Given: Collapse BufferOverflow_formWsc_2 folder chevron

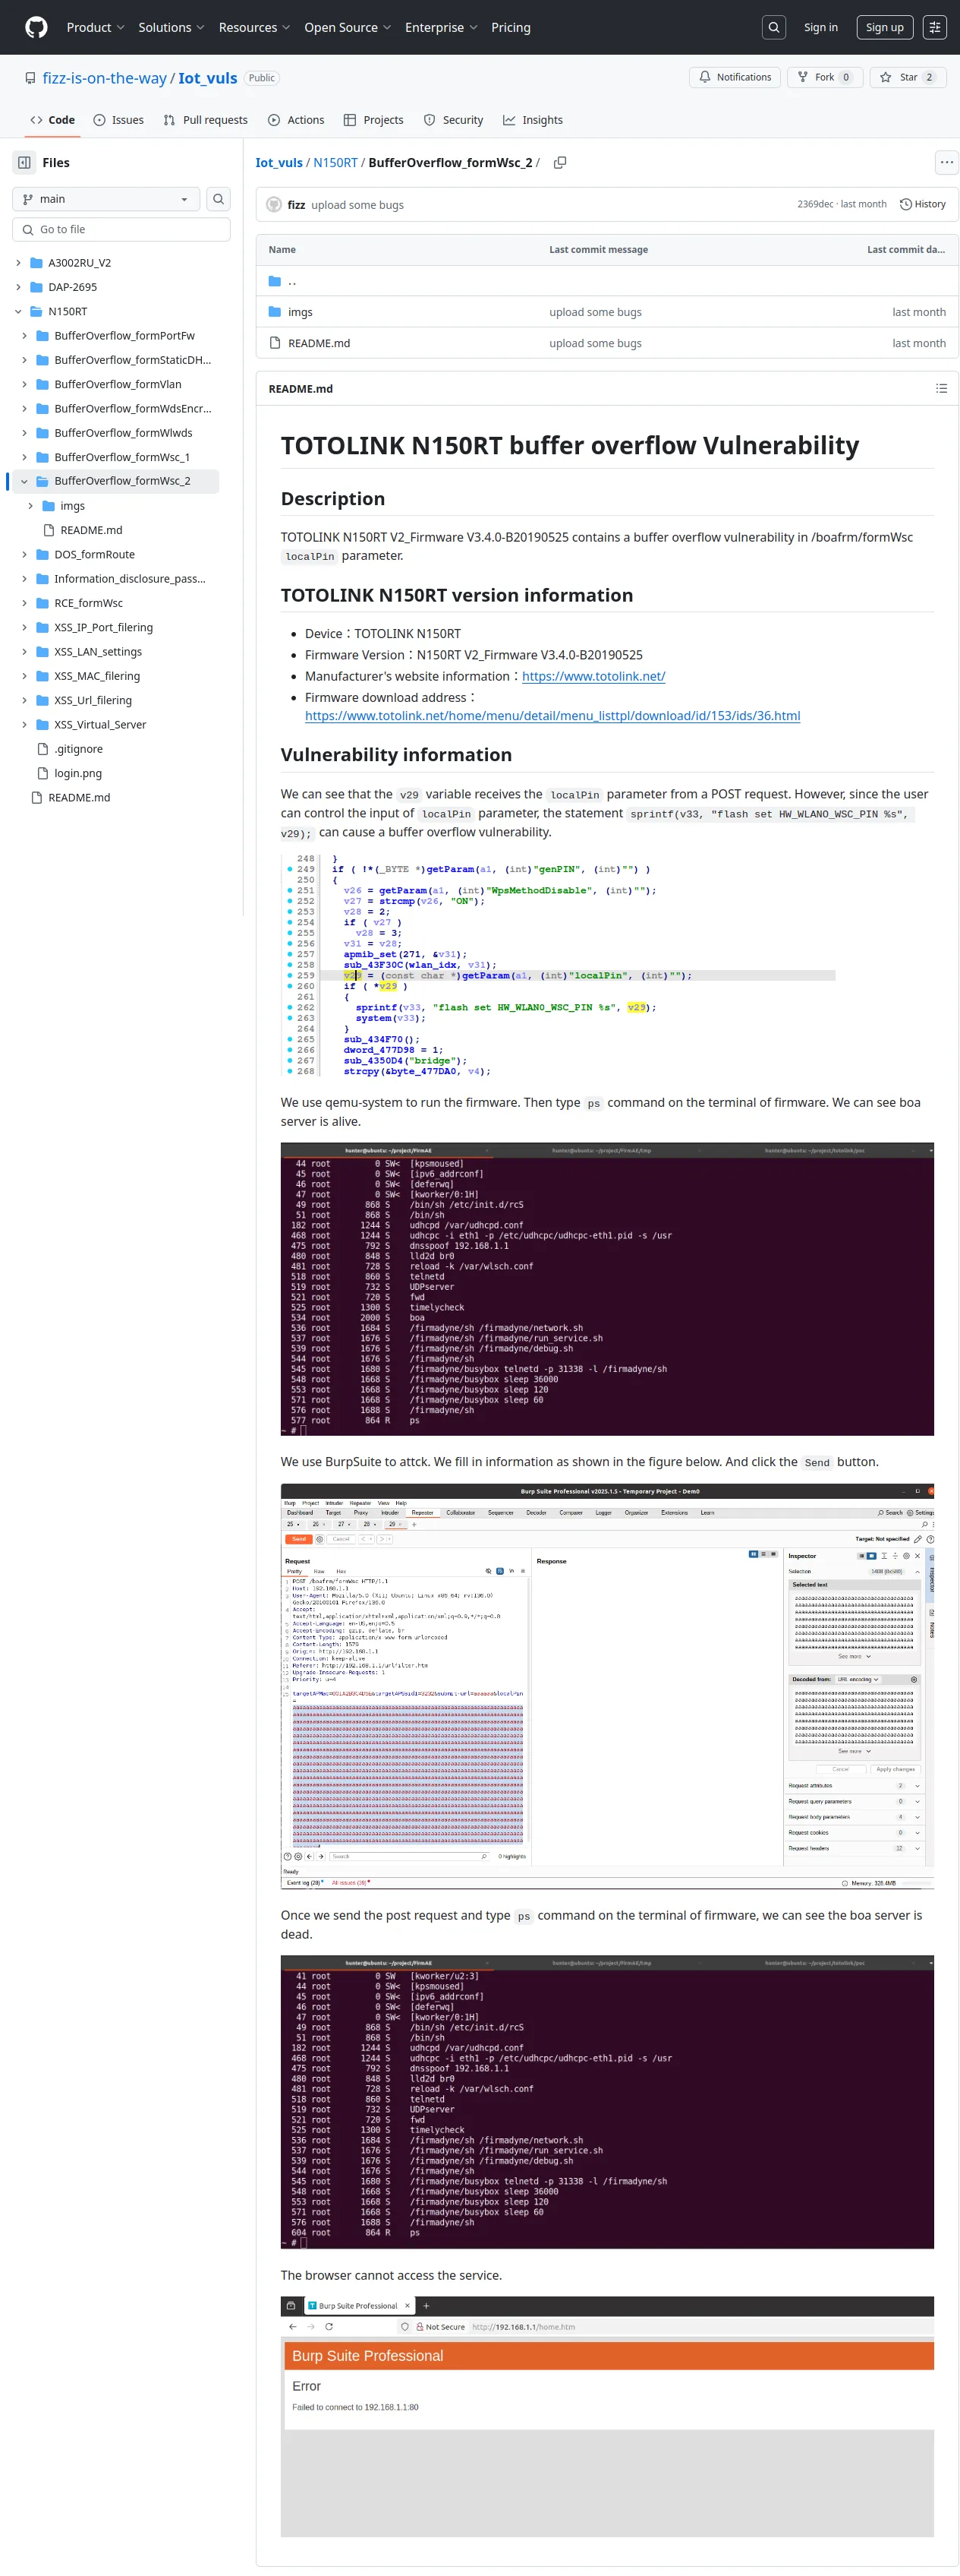Looking at the screenshot, I should pyautogui.click(x=24, y=481).
